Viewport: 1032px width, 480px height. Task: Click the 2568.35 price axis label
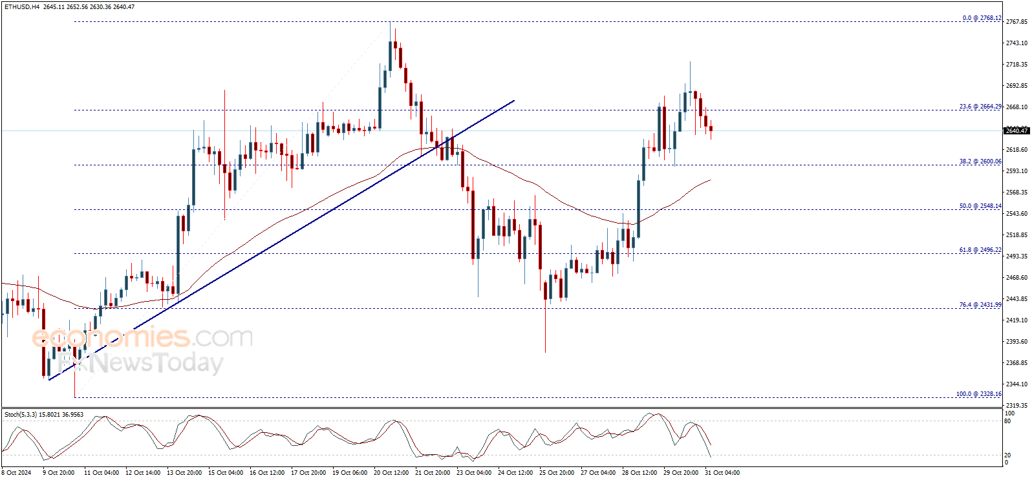tap(1016, 193)
